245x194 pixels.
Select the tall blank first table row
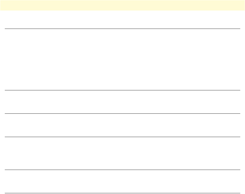click(x=122, y=59)
